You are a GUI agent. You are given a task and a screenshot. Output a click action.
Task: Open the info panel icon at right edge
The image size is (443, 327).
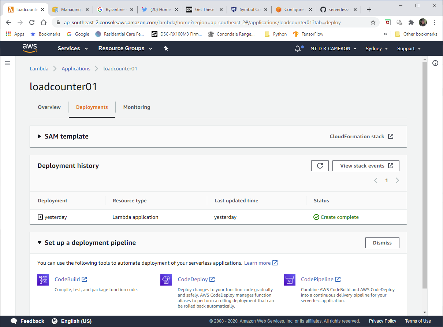[x=435, y=63]
